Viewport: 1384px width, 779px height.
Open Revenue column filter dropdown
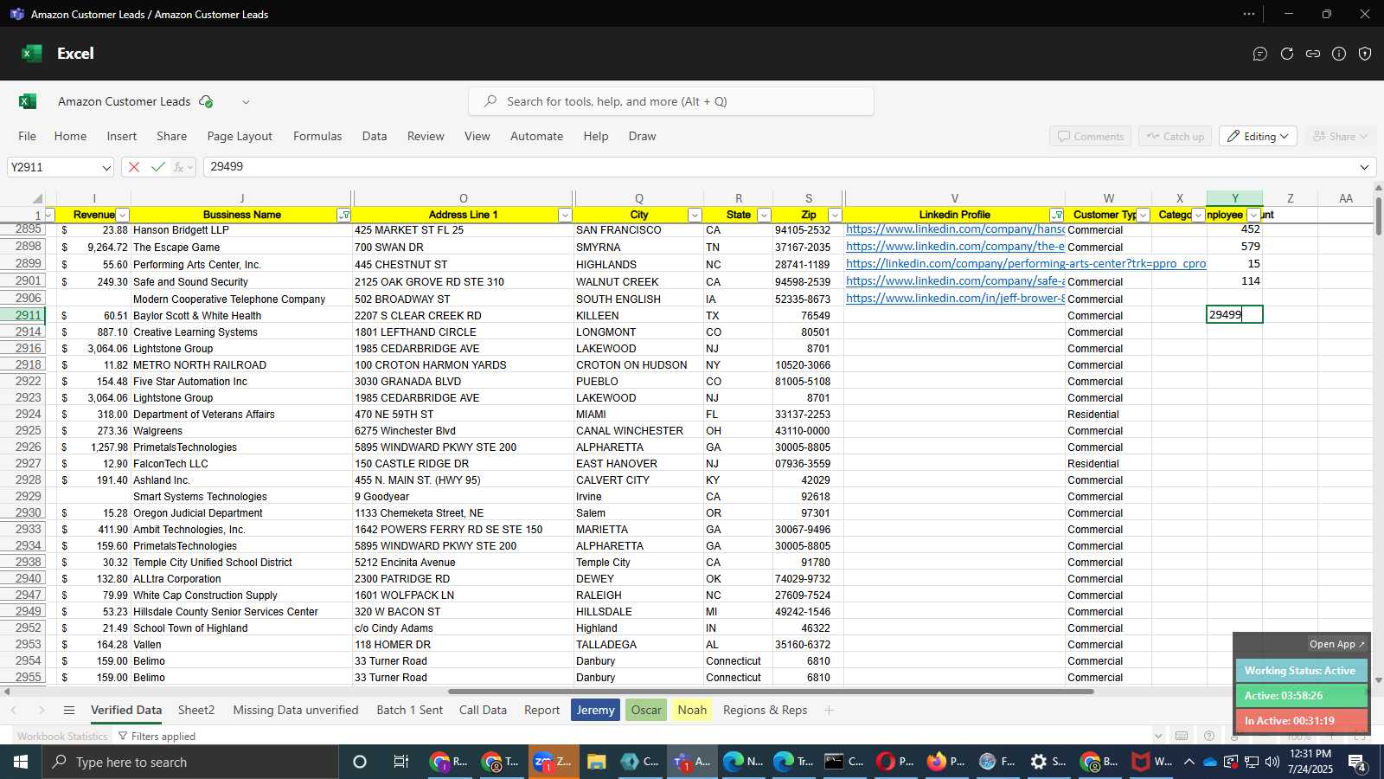pos(122,215)
